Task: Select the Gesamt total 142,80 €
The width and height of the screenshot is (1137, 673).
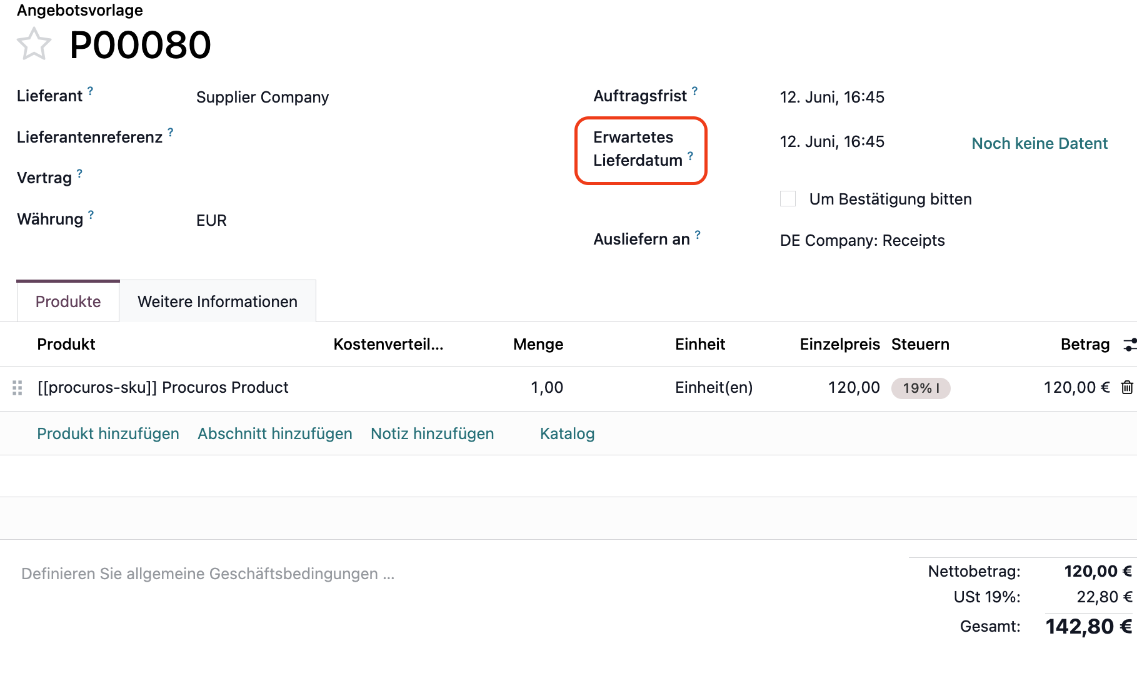Action: click(x=1089, y=626)
